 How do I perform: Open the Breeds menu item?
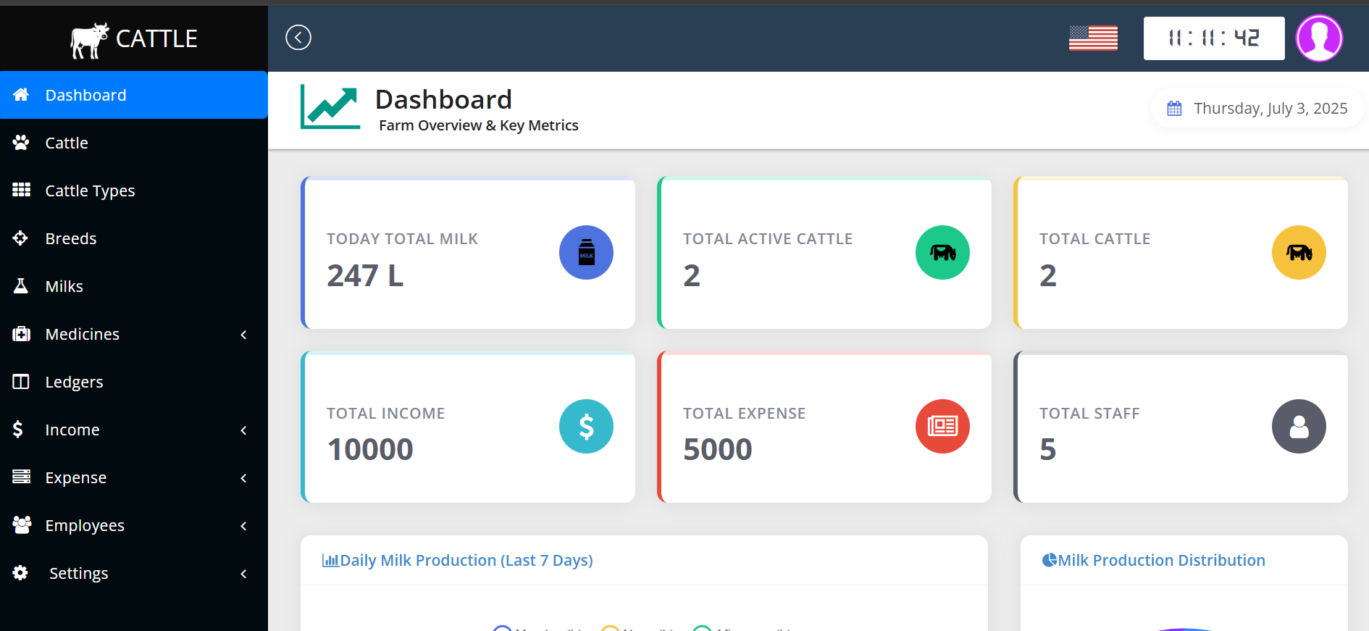pos(70,239)
